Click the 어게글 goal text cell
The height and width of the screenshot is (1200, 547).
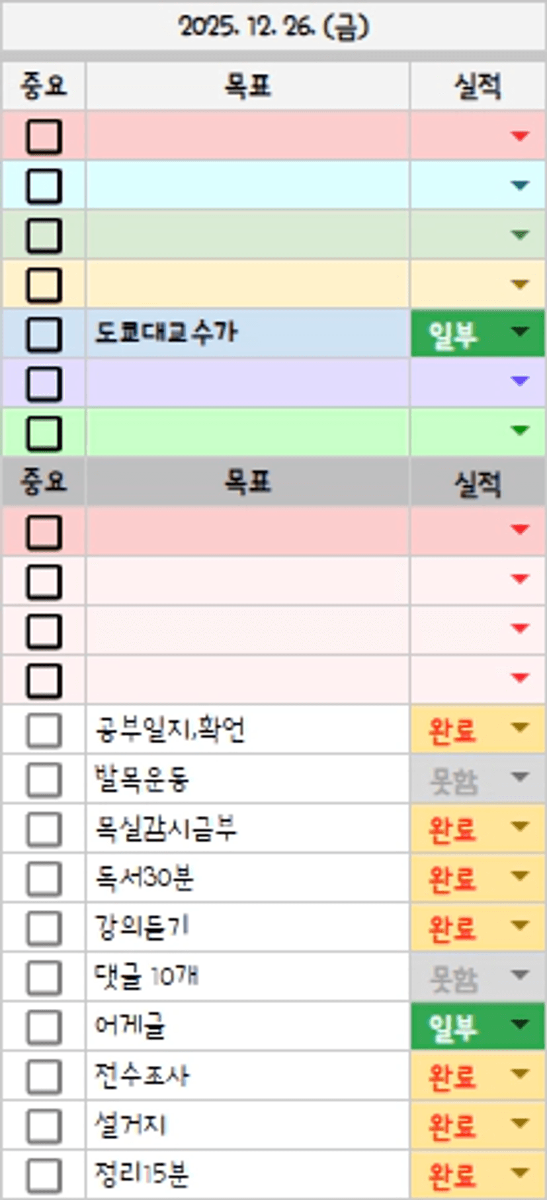(x=247, y=1027)
